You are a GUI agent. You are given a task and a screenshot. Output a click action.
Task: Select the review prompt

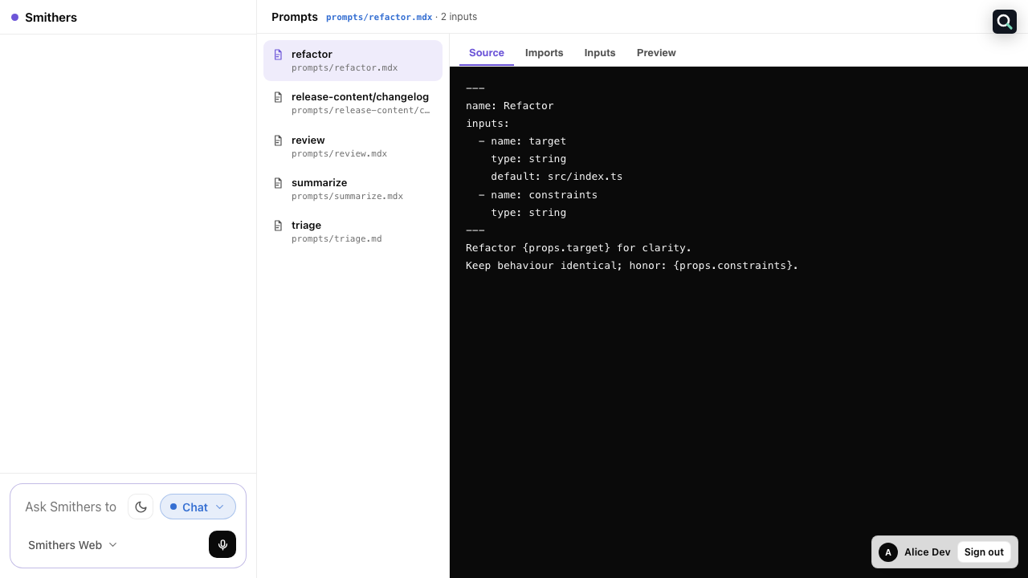point(353,146)
